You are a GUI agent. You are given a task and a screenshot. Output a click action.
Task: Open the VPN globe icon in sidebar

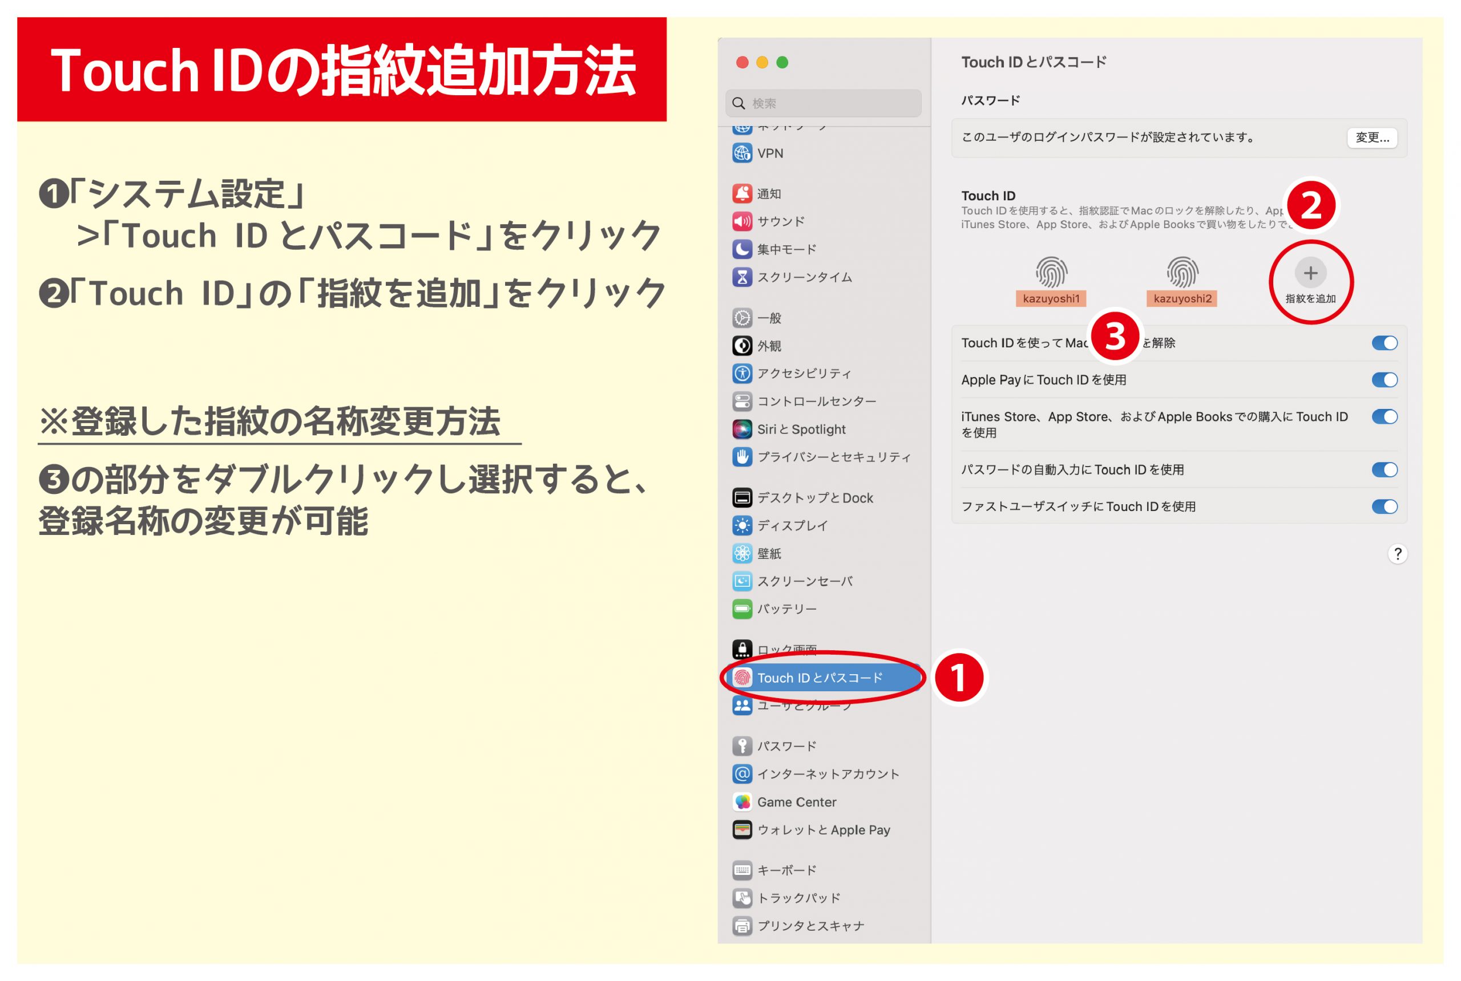[742, 153]
